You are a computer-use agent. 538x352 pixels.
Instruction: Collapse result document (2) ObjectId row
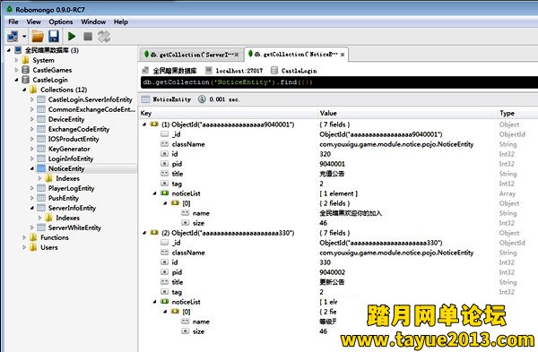[144, 233]
